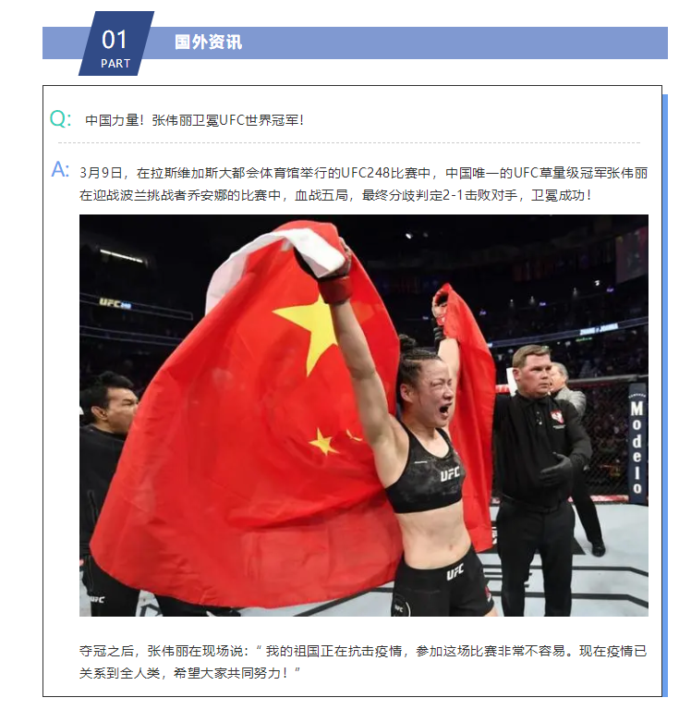
Task: Click the 国外资讯 section header title
Action: click(x=208, y=43)
